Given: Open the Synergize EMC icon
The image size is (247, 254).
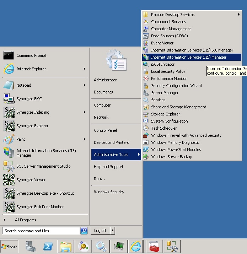Looking at the screenshot, I should pos(9,99).
